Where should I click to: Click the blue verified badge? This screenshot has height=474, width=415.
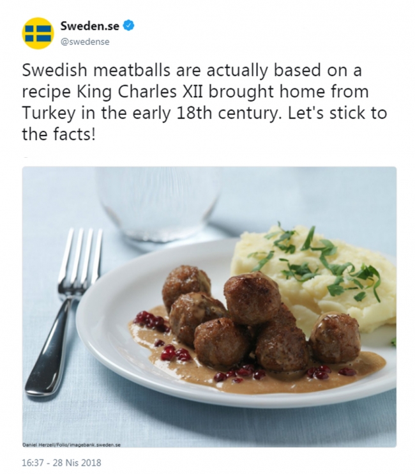(128, 26)
